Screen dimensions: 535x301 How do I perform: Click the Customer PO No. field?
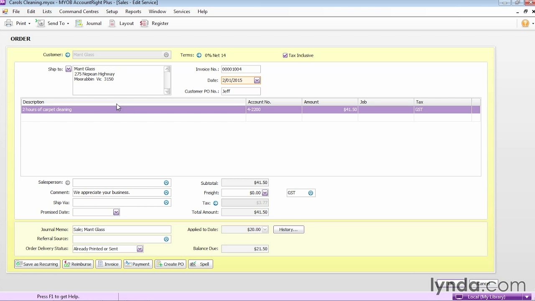click(x=241, y=91)
